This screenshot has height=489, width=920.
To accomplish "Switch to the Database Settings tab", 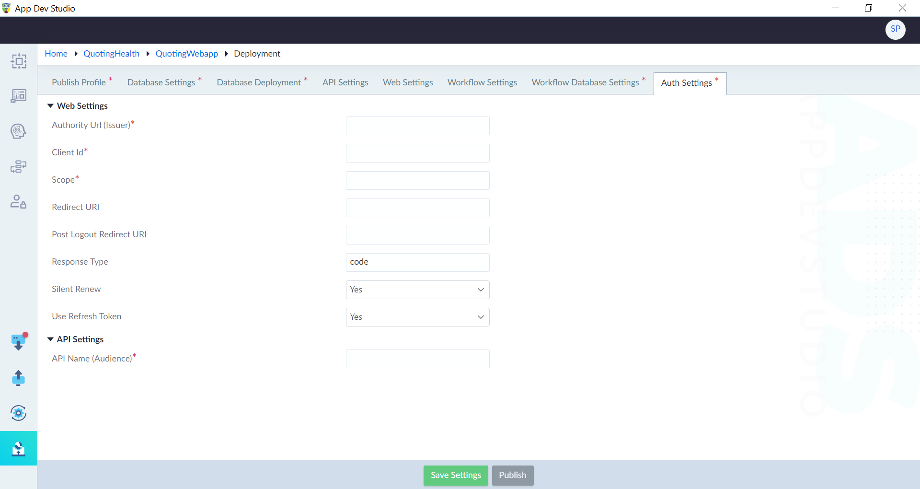I will 164,82.
